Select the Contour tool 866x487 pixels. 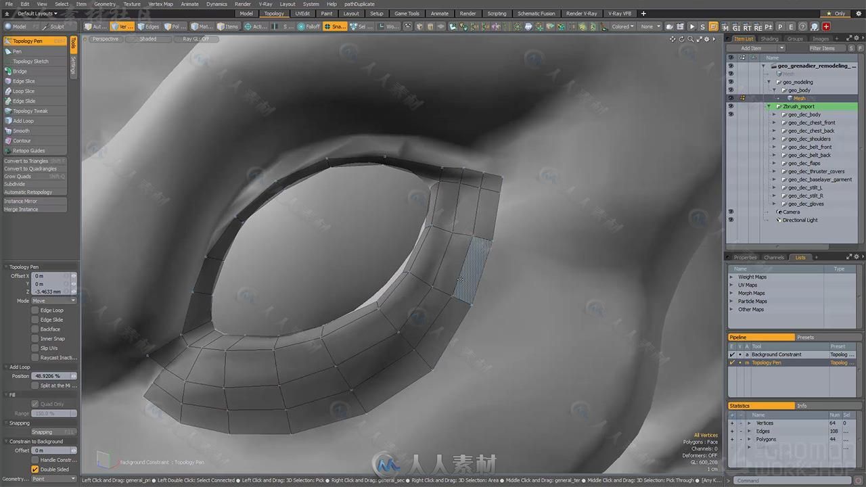pos(35,141)
